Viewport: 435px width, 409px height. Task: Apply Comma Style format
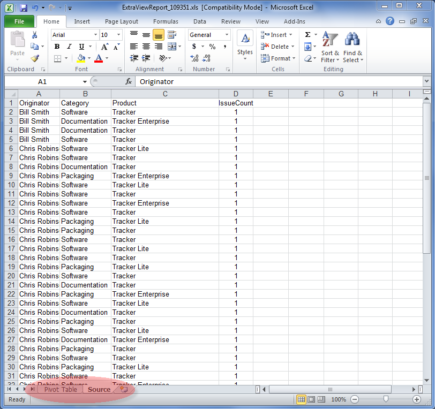[224, 47]
